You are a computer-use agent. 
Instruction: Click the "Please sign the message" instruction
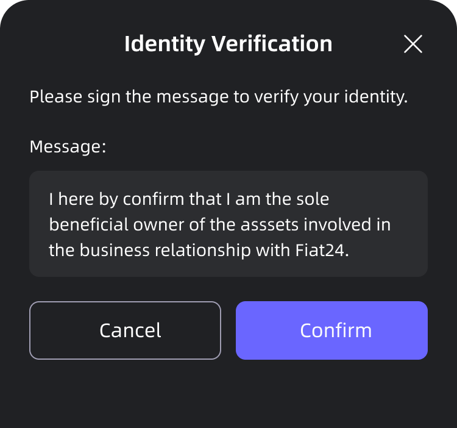218,96
